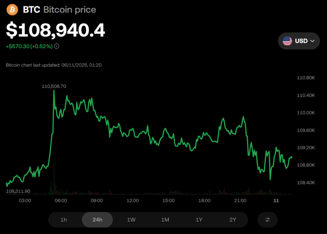
Task: Click the 110,508.70 peak price label
Action: (x=54, y=86)
